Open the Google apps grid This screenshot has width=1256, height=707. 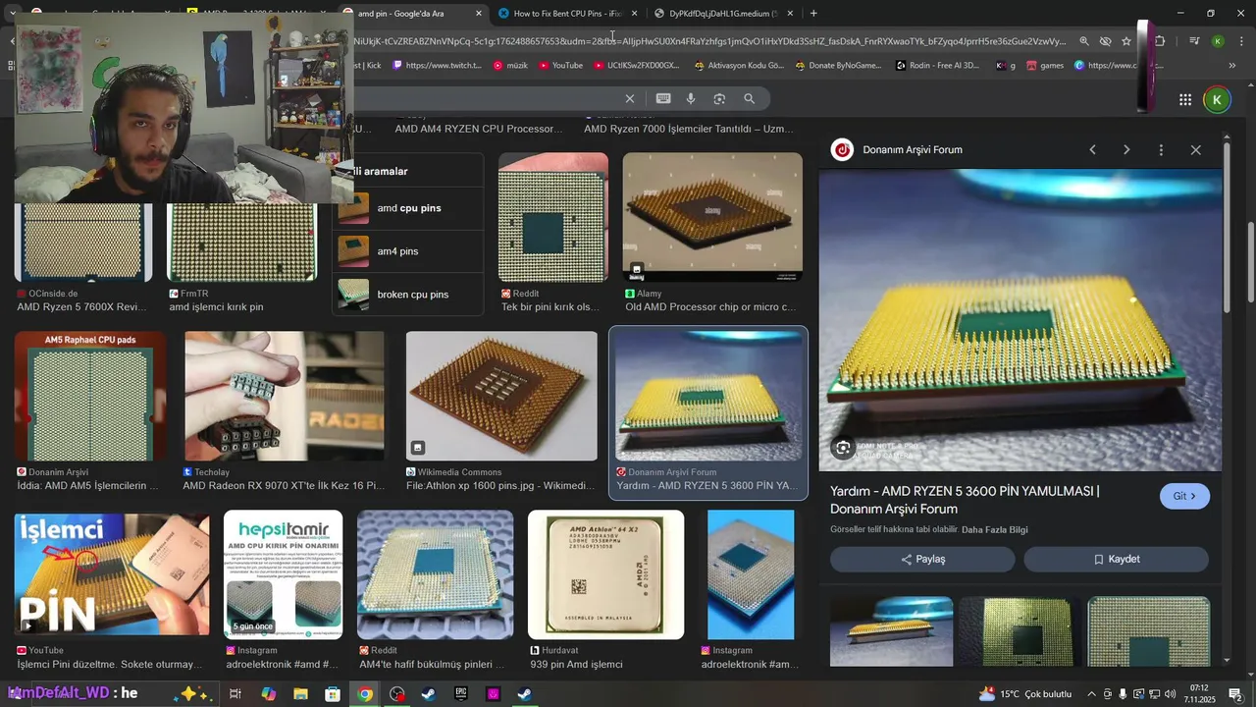point(1185,99)
